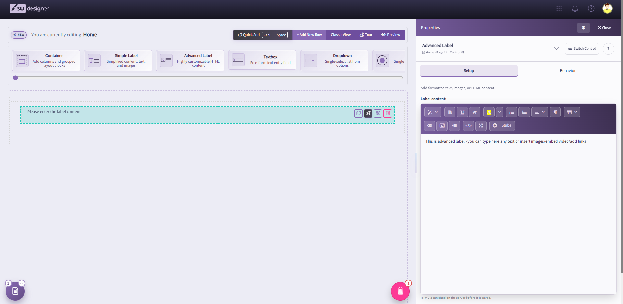Open the help circle in header
Viewport: 623px width, 304px height.
[x=591, y=9]
